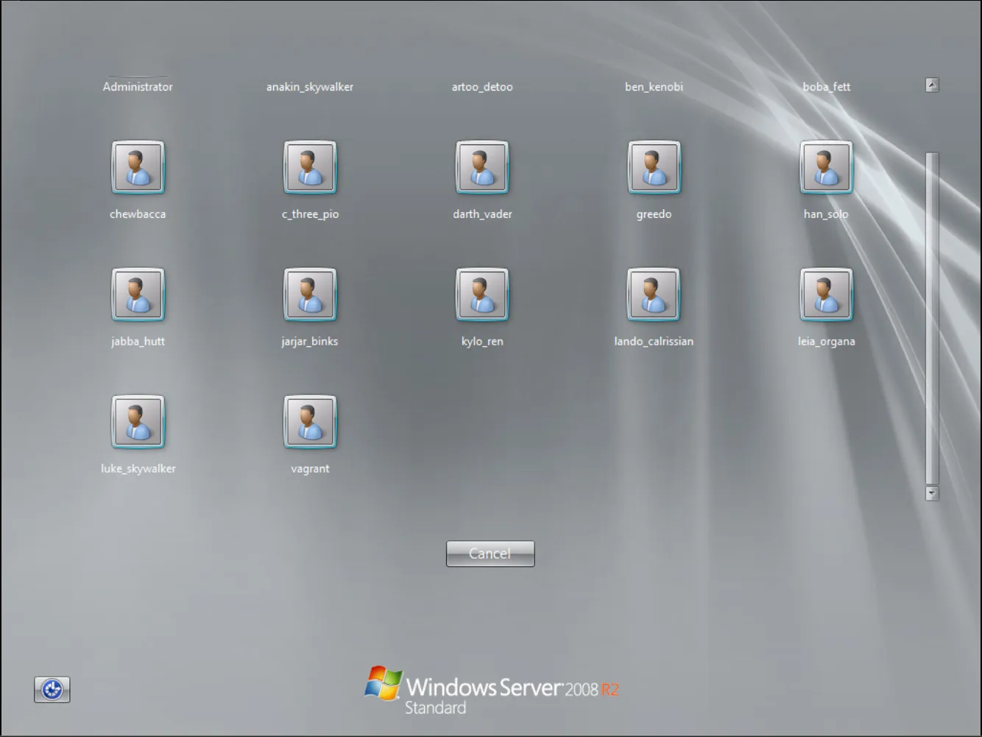The height and width of the screenshot is (737, 982).
Task: Select the chewbacca user account icon
Action: click(138, 168)
